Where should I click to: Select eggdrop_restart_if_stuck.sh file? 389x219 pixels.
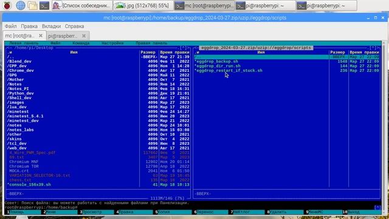(261, 71)
